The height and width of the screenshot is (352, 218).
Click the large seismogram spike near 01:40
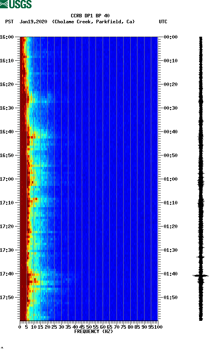pyautogui.click(x=201, y=275)
